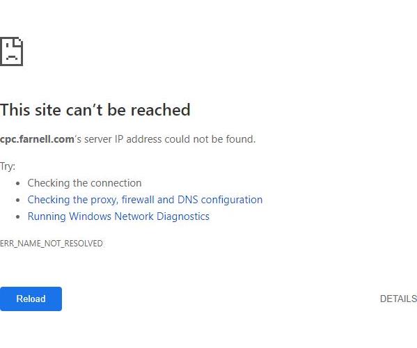Open the proxy, firewall and DNS configuration link
The image size is (417, 348).
[x=145, y=200]
